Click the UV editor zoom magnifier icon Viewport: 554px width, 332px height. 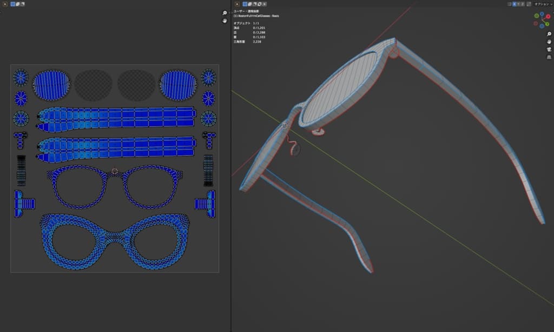225,13
